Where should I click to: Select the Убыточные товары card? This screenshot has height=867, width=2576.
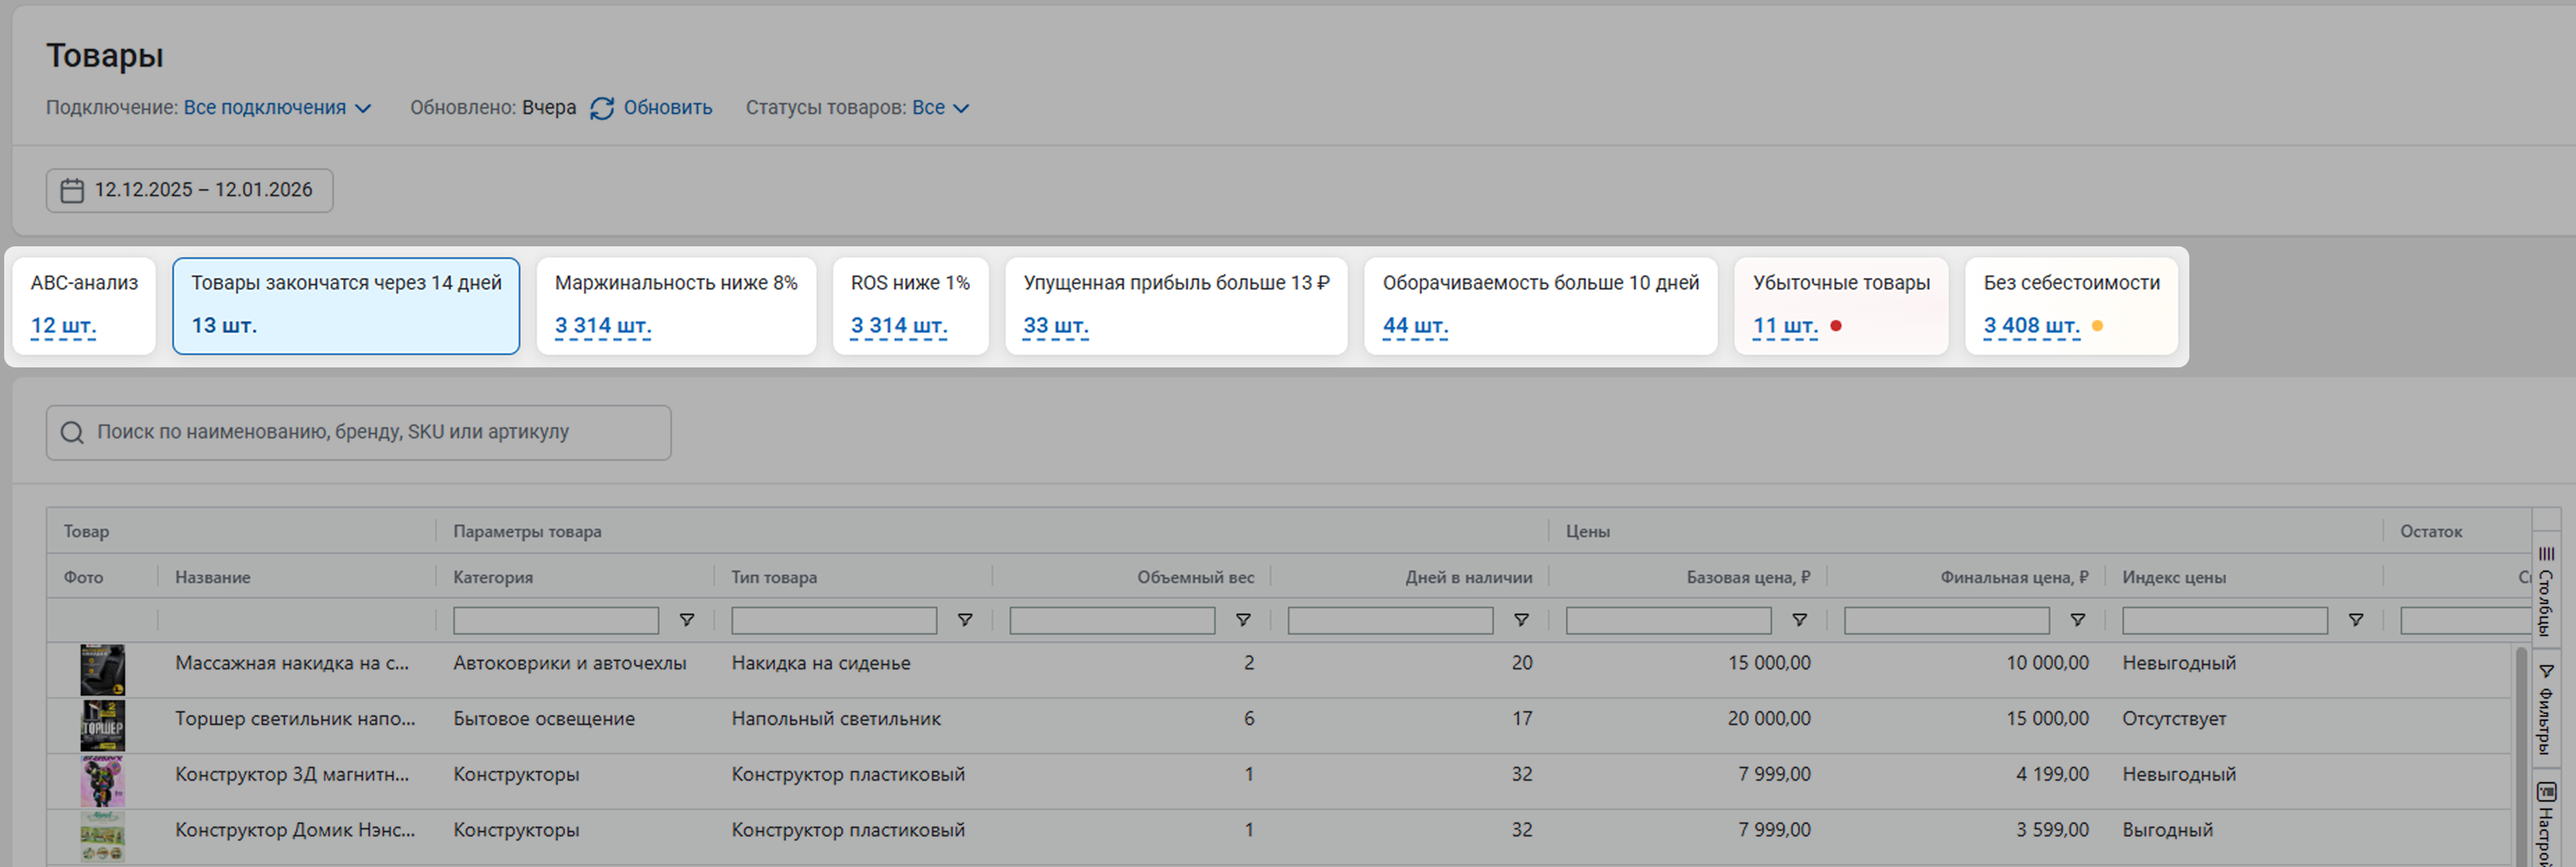1840,304
